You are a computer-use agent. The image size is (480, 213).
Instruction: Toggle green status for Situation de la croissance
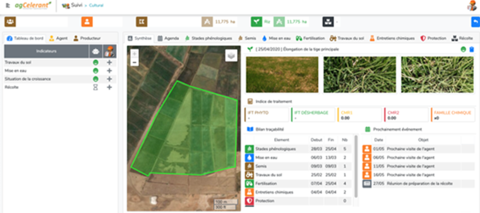95,79
